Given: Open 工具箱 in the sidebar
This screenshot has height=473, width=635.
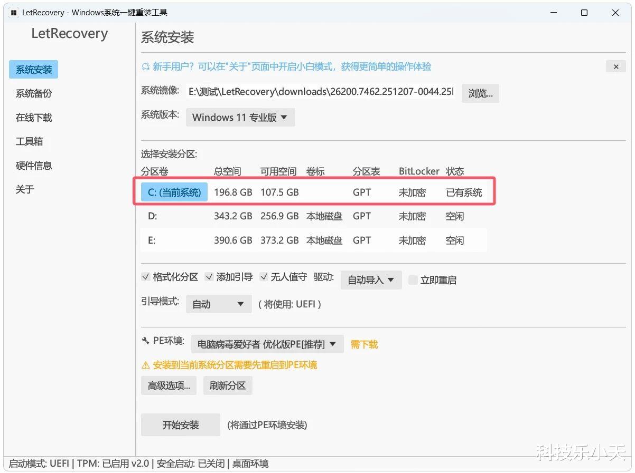Looking at the screenshot, I should tap(30, 141).
